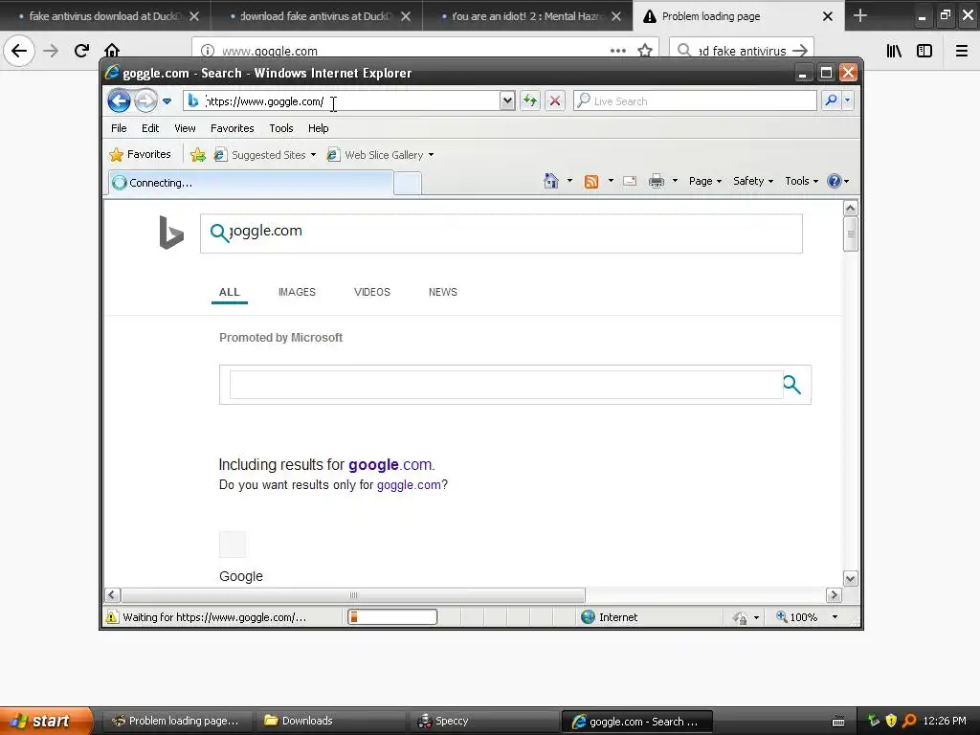Click the promoted search magnifier button
This screenshot has width=980, height=735.
tap(791, 385)
